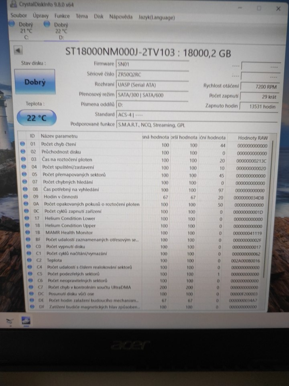Select the Počet chyb čtení row name
289x386 pixels.
[59, 144]
